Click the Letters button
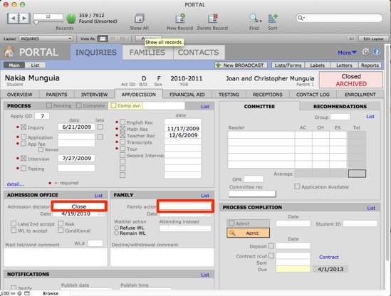This screenshot has width=391, height=296. [x=344, y=65]
